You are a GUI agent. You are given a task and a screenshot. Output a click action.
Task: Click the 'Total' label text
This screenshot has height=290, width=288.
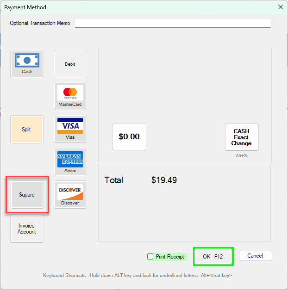point(113,180)
